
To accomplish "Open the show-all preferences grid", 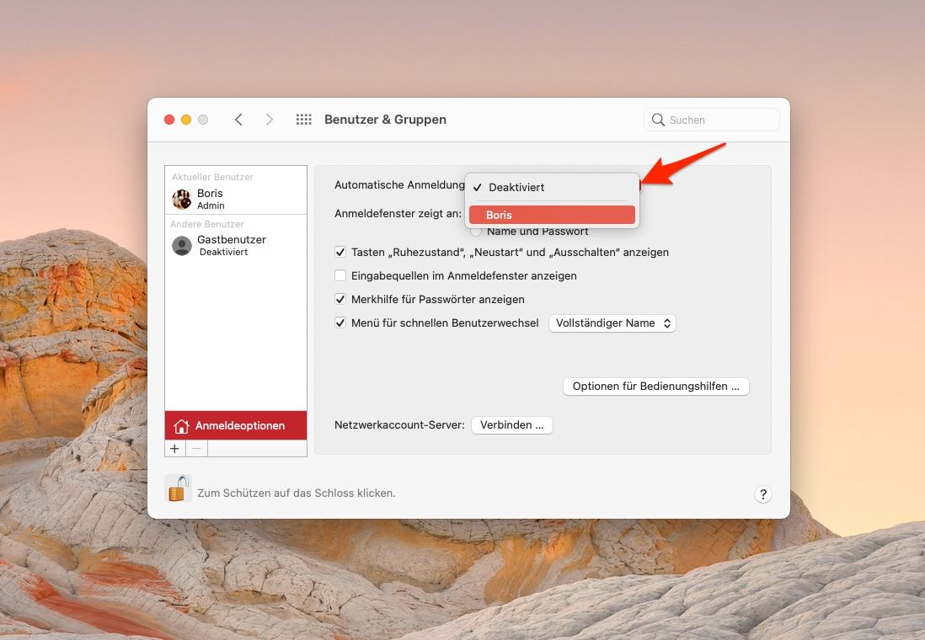I will [x=304, y=120].
